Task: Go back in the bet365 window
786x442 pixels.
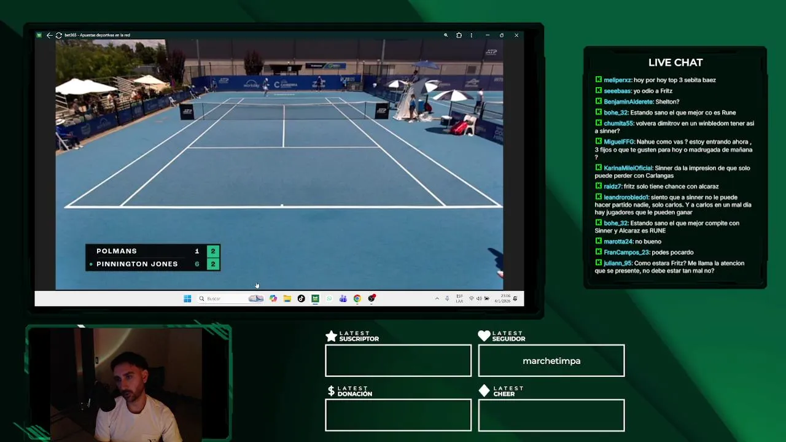Action: pos(49,35)
